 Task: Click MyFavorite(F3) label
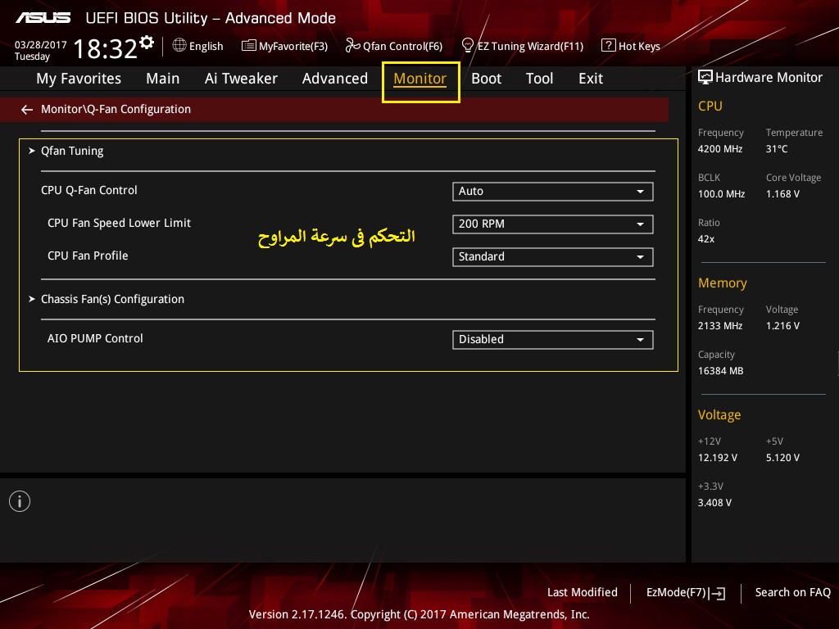coord(293,46)
